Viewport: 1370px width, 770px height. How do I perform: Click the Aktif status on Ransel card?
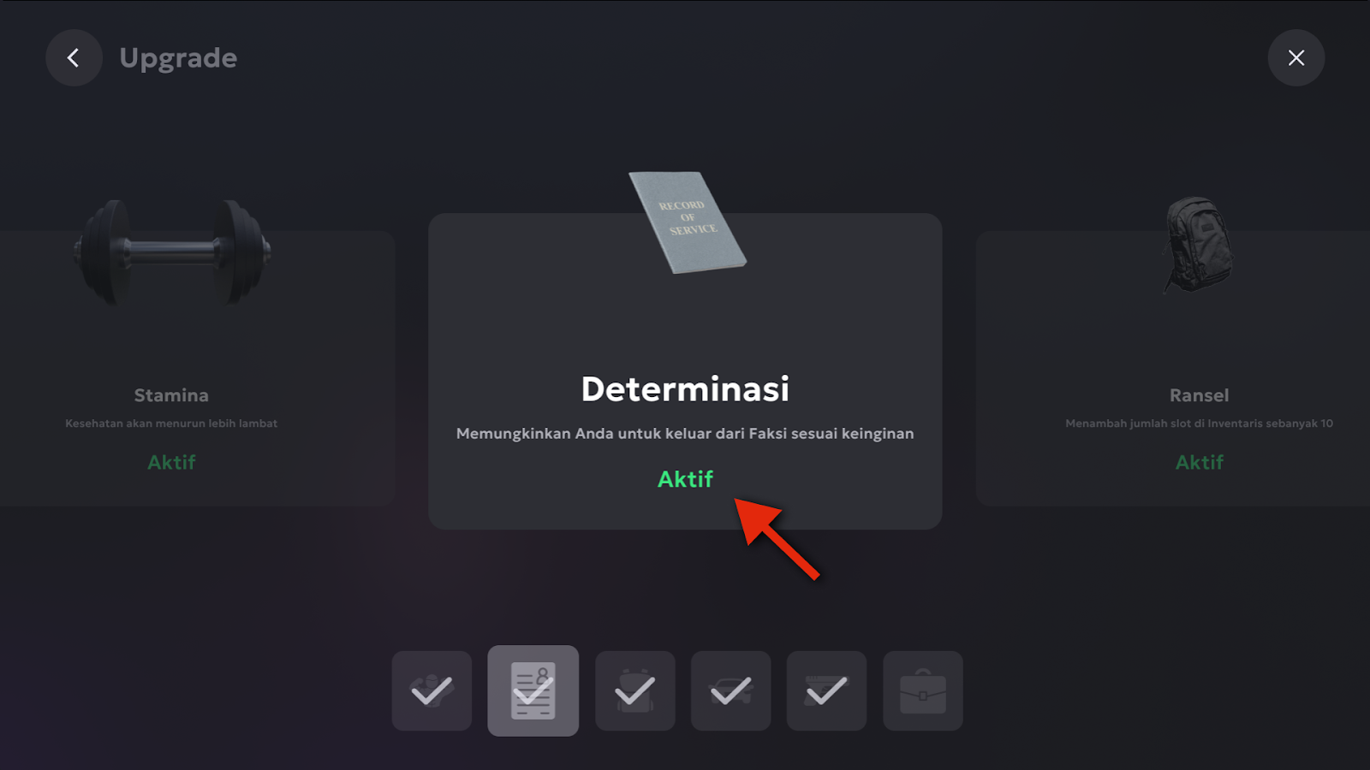coord(1200,462)
